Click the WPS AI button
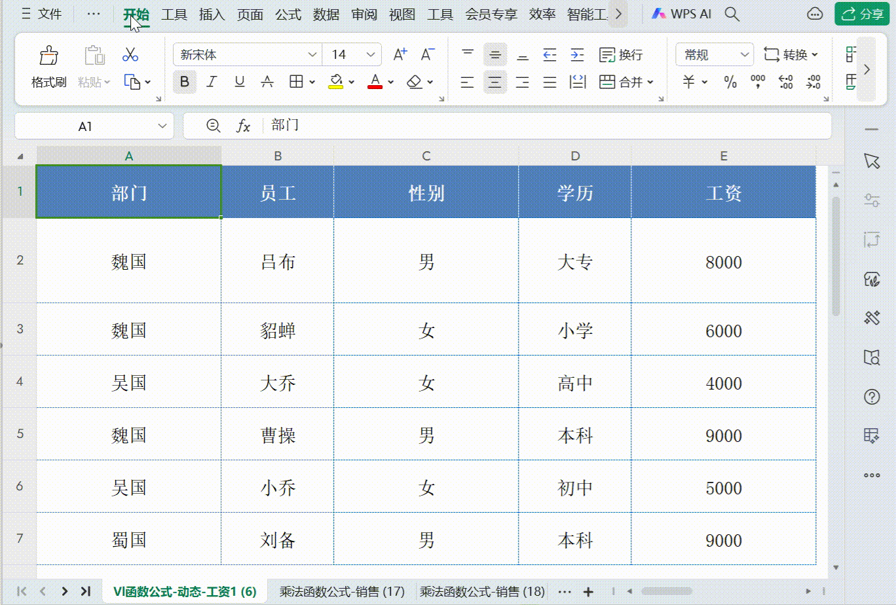Viewport: 896px width, 605px height. point(681,14)
